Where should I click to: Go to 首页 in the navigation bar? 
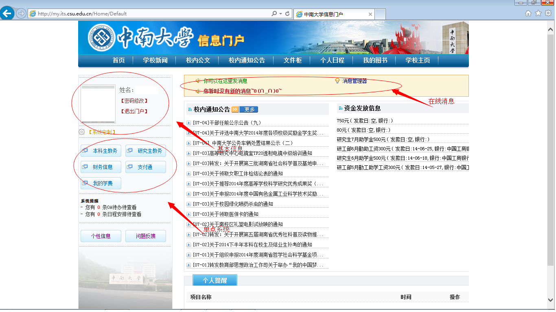click(119, 60)
